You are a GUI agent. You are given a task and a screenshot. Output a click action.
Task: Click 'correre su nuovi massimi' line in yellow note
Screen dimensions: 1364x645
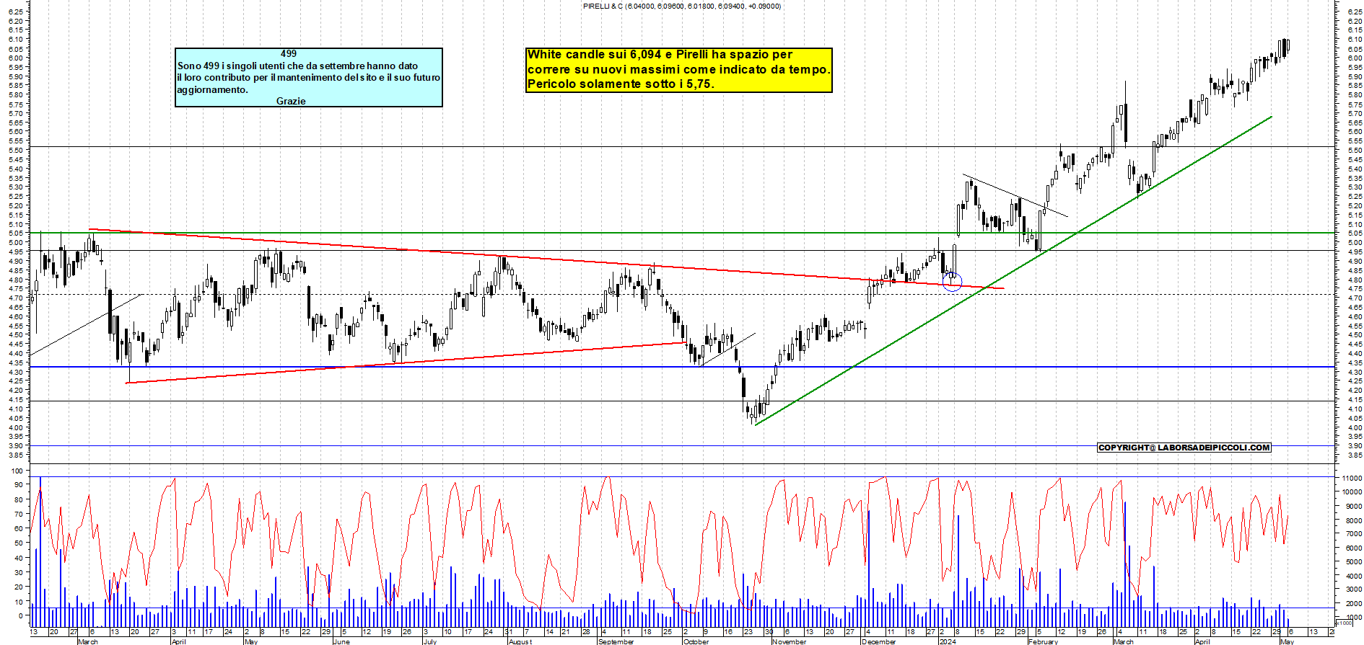[678, 69]
